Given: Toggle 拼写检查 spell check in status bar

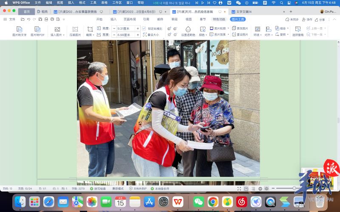Looking at the screenshot, I should [98, 189].
